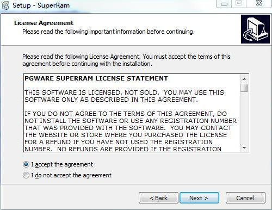Click the "License Agreement" heading
272x210 pixels.
pyautogui.click(x=44, y=23)
